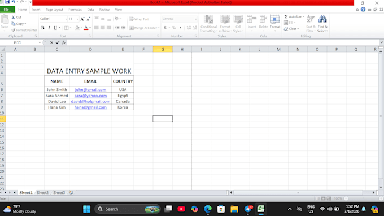Expand the font name dropdown (Calibri)
Viewport: 384px width, 216px height.
pos(66,19)
